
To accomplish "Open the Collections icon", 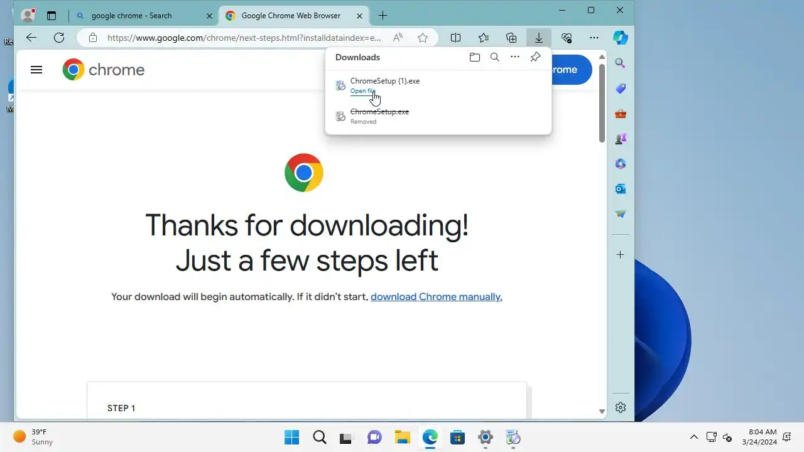I will 511,38.
